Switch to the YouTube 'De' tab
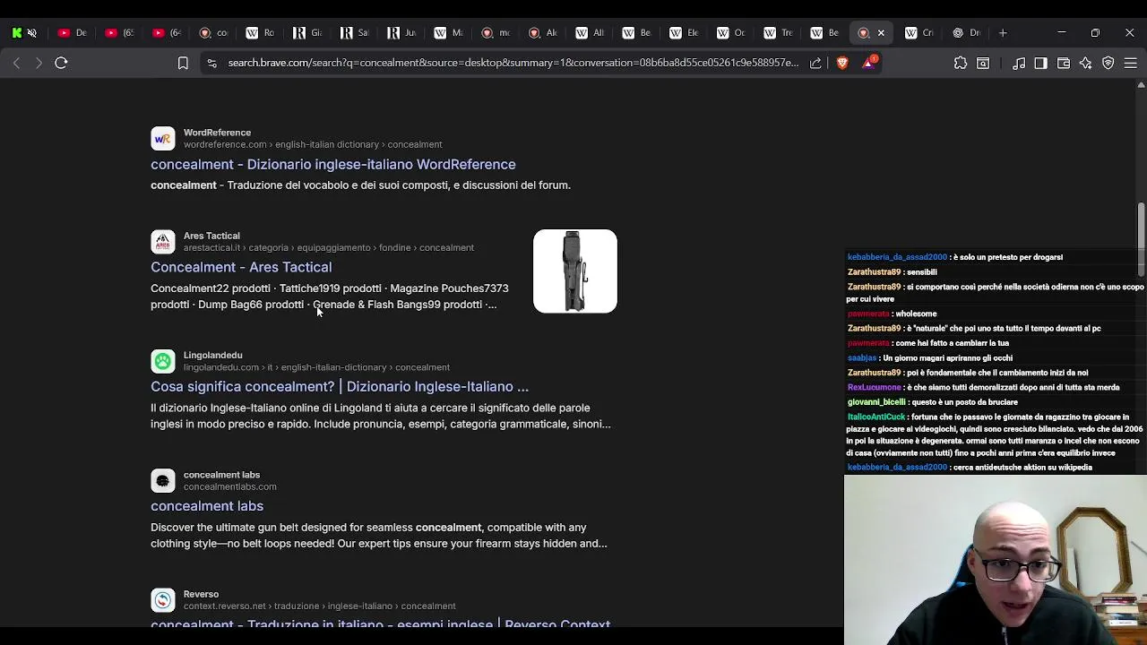 pos(72,33)
